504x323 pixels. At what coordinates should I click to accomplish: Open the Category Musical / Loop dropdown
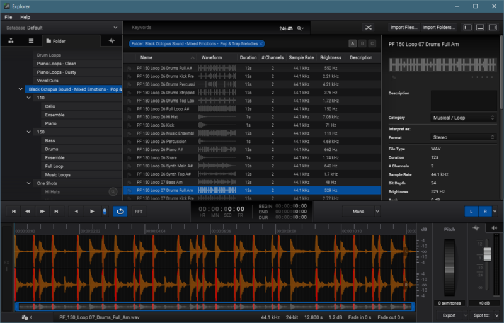coord(464,118)
